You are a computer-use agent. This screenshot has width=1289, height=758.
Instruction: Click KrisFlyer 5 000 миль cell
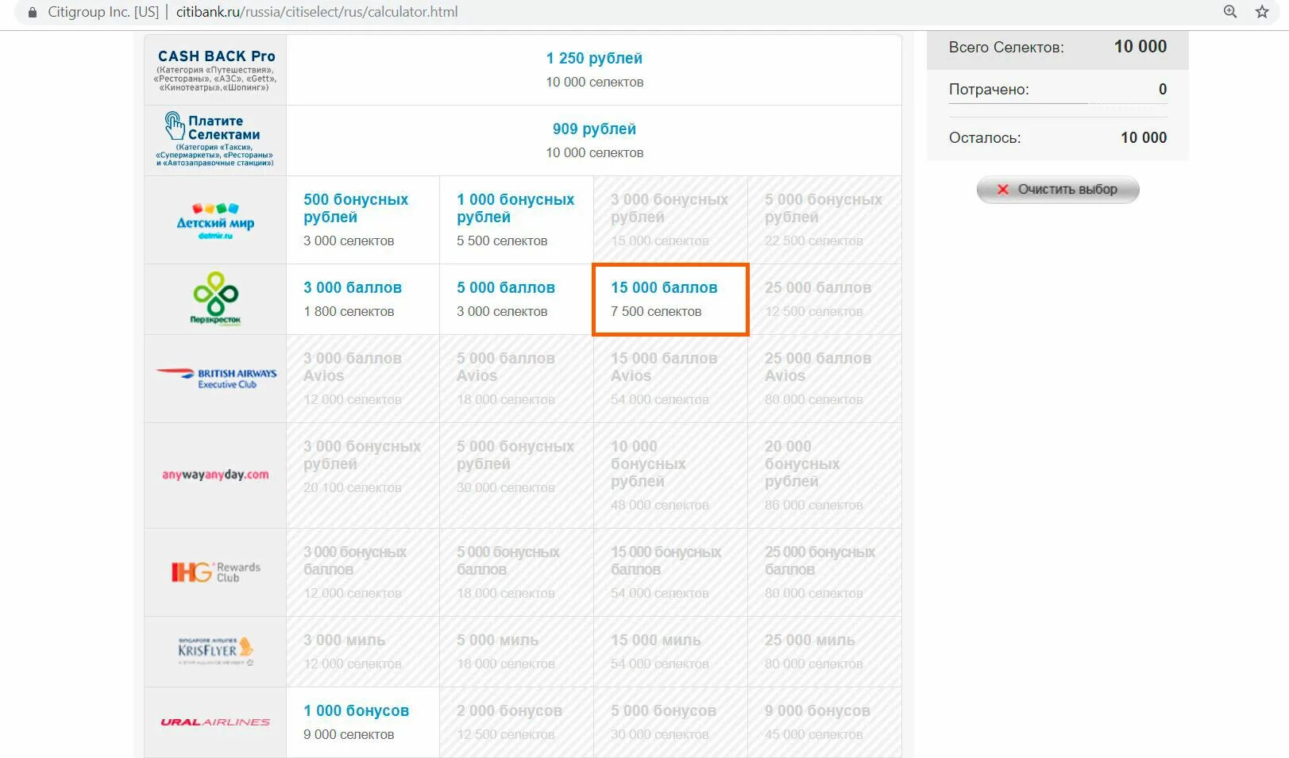[516, 652]
